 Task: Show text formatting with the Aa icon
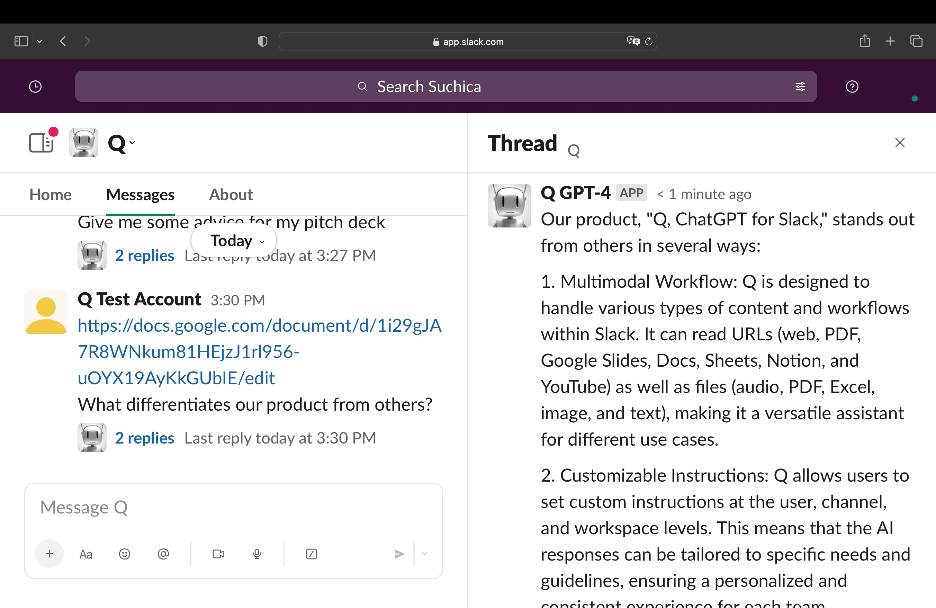[x=86, y=554]
